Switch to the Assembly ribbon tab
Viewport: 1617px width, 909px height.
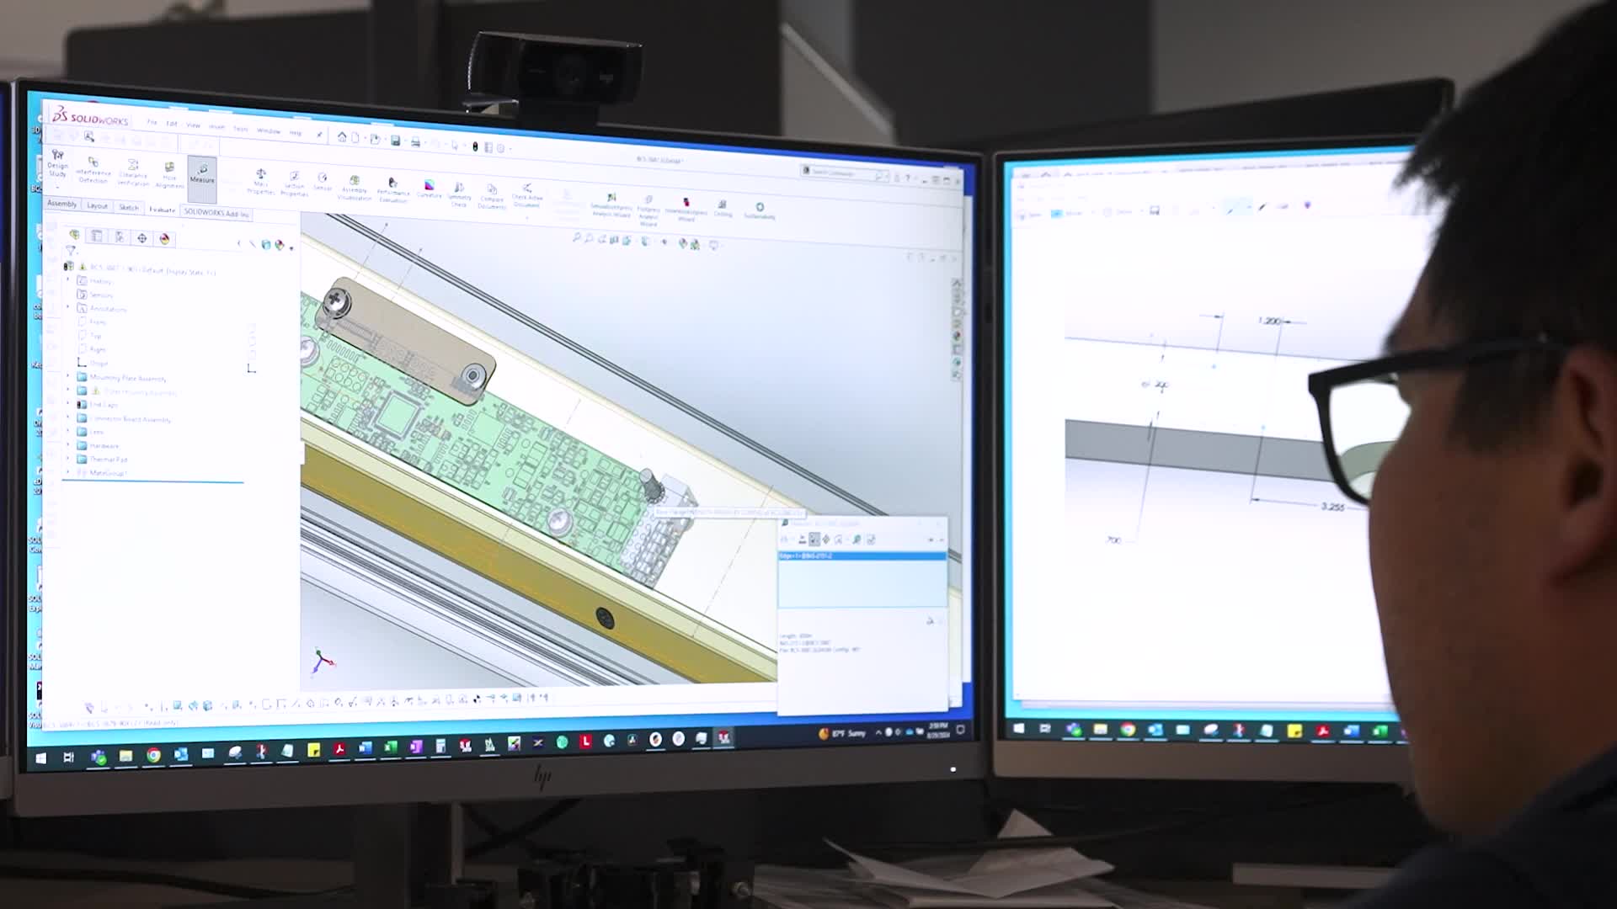(62, 204)
